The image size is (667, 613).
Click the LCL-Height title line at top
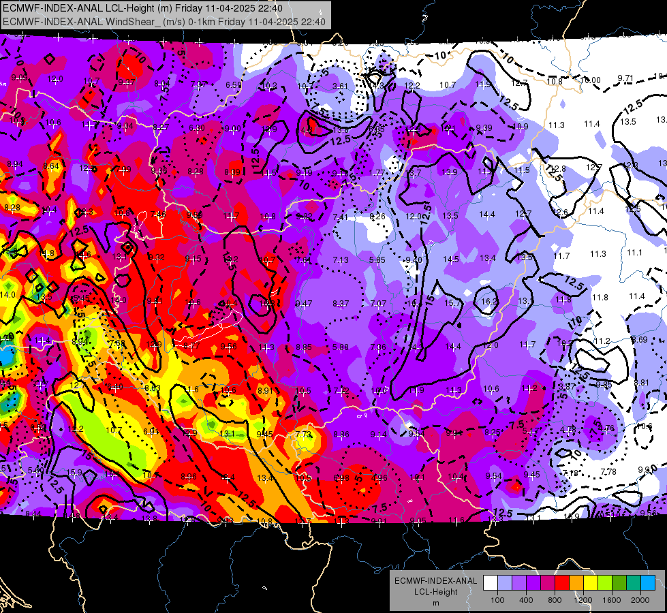click(144, 8)
